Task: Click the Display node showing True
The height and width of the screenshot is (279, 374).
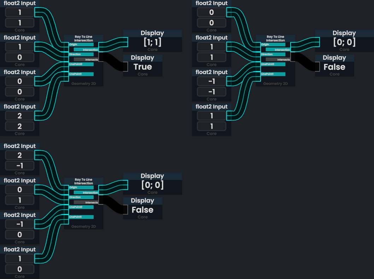Action: pyautogui.click(x=143, y=67)
